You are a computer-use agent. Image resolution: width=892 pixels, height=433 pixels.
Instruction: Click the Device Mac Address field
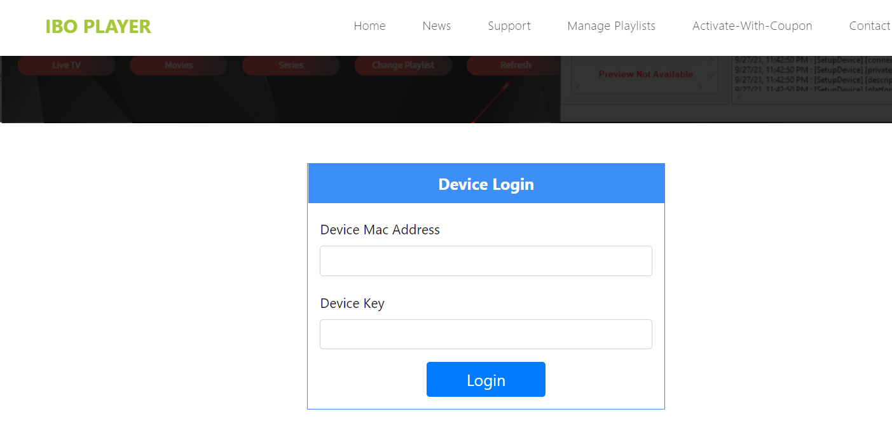click(x=486, y=261)
